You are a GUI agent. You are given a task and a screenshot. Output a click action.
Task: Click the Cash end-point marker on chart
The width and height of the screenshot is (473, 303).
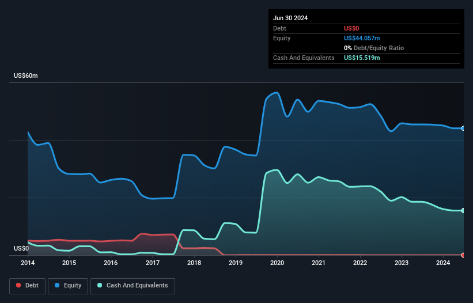pos(463,210)
